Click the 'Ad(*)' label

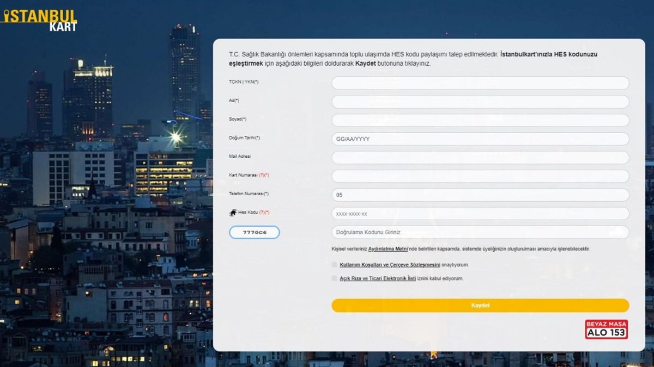point(234,101)
